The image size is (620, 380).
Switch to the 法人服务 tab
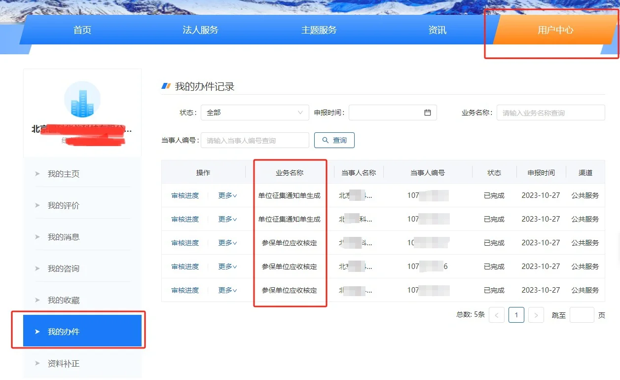200,30
